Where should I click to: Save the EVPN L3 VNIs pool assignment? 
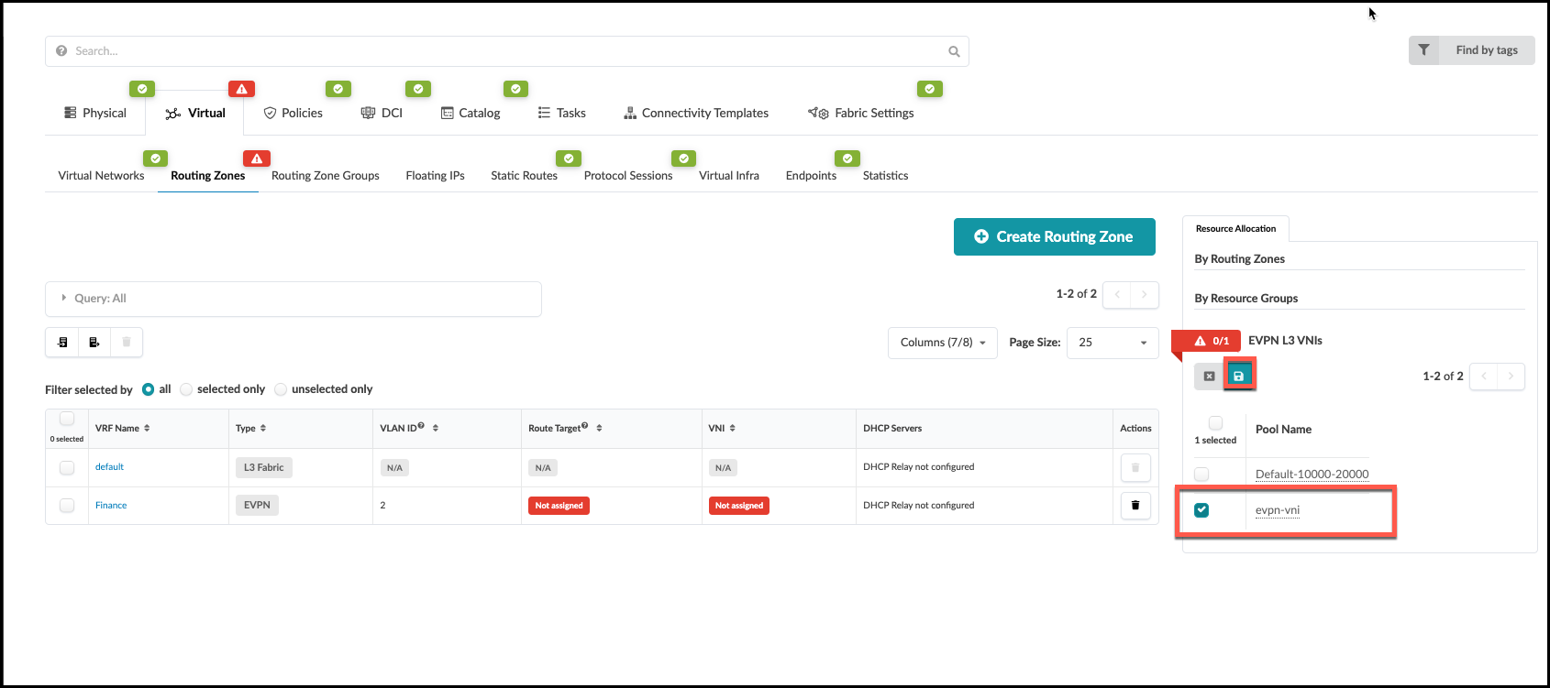pos(1238,376)
